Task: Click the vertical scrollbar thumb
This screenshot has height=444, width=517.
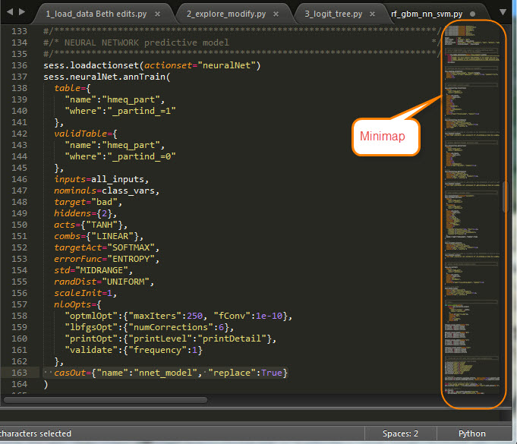Action: coord(505,196)
